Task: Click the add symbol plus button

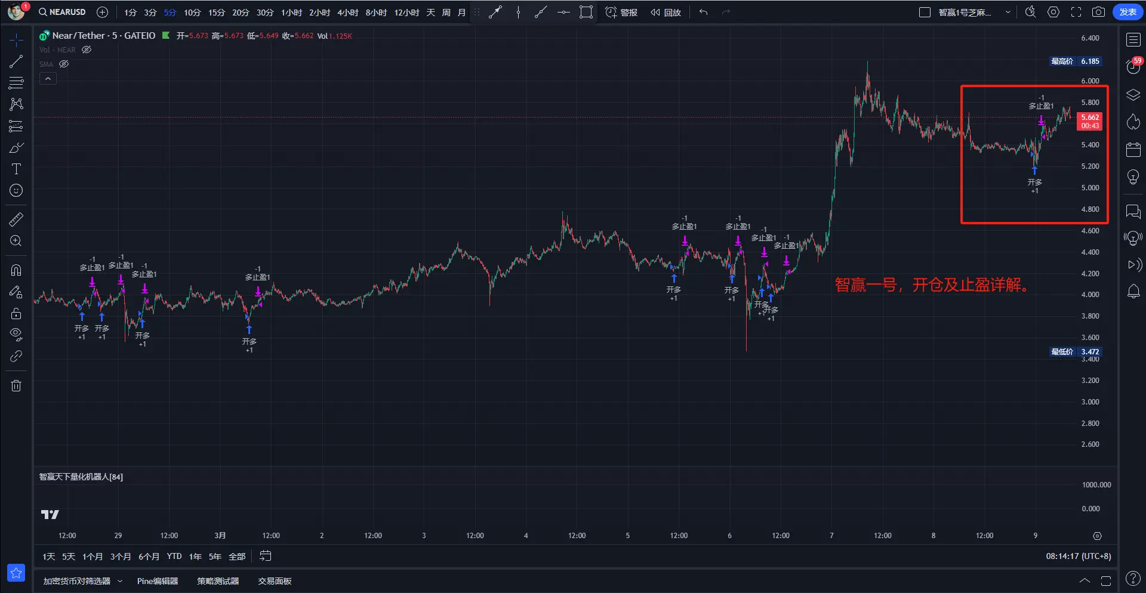Action: point(103,12)
